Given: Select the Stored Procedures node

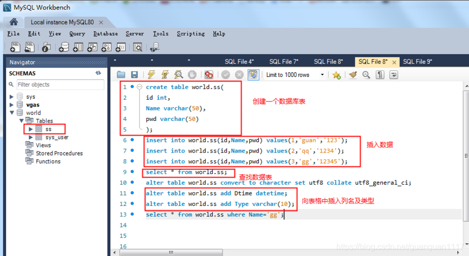Looking at the screenshot, I should point(59,153).
